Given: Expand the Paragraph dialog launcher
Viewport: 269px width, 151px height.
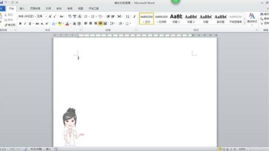Looking at the screenshot, I should point(136,30).
